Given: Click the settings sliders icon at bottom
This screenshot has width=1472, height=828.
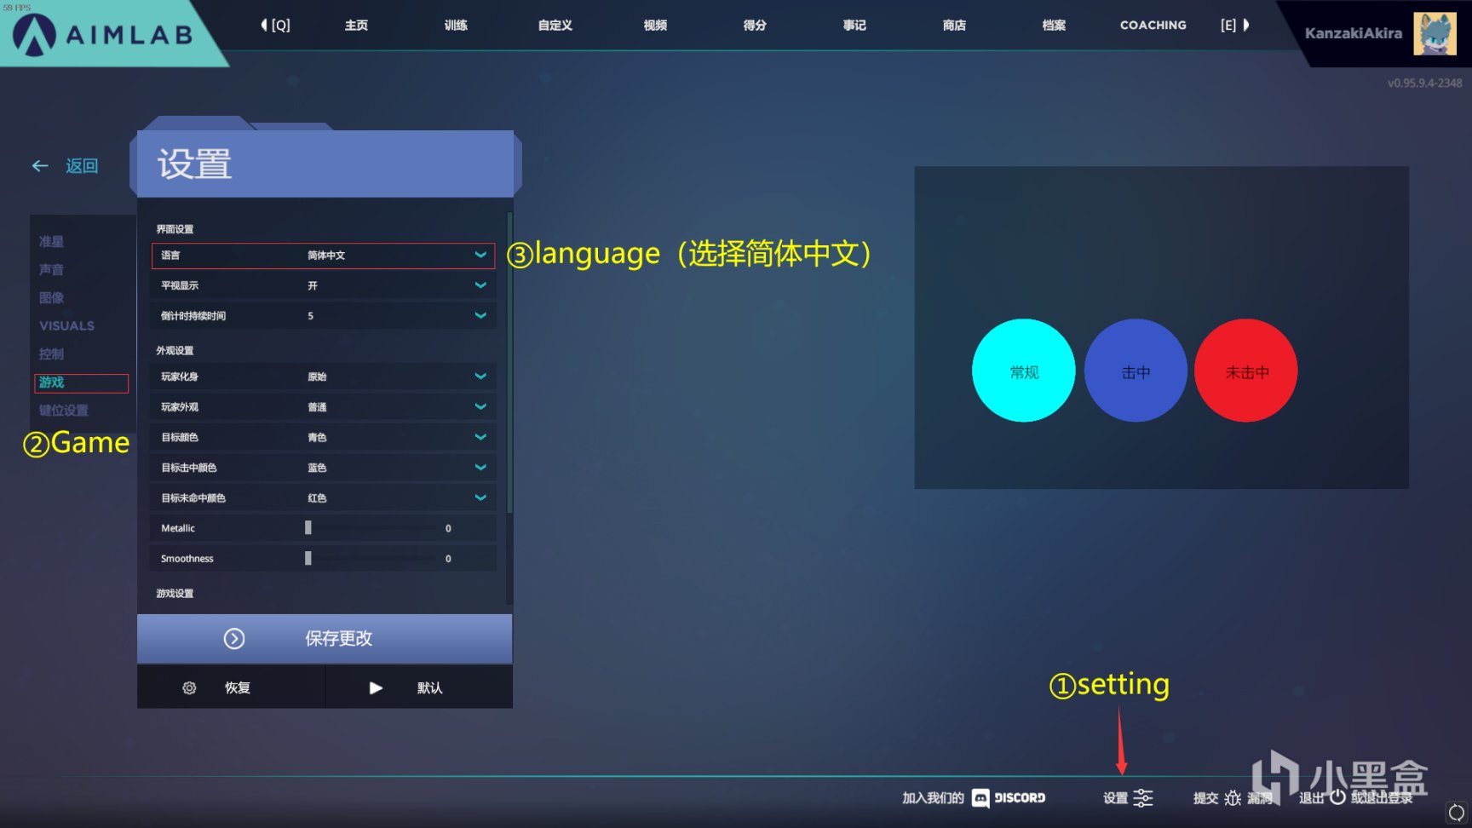Looking at the screenshot, I should 1143,798.
